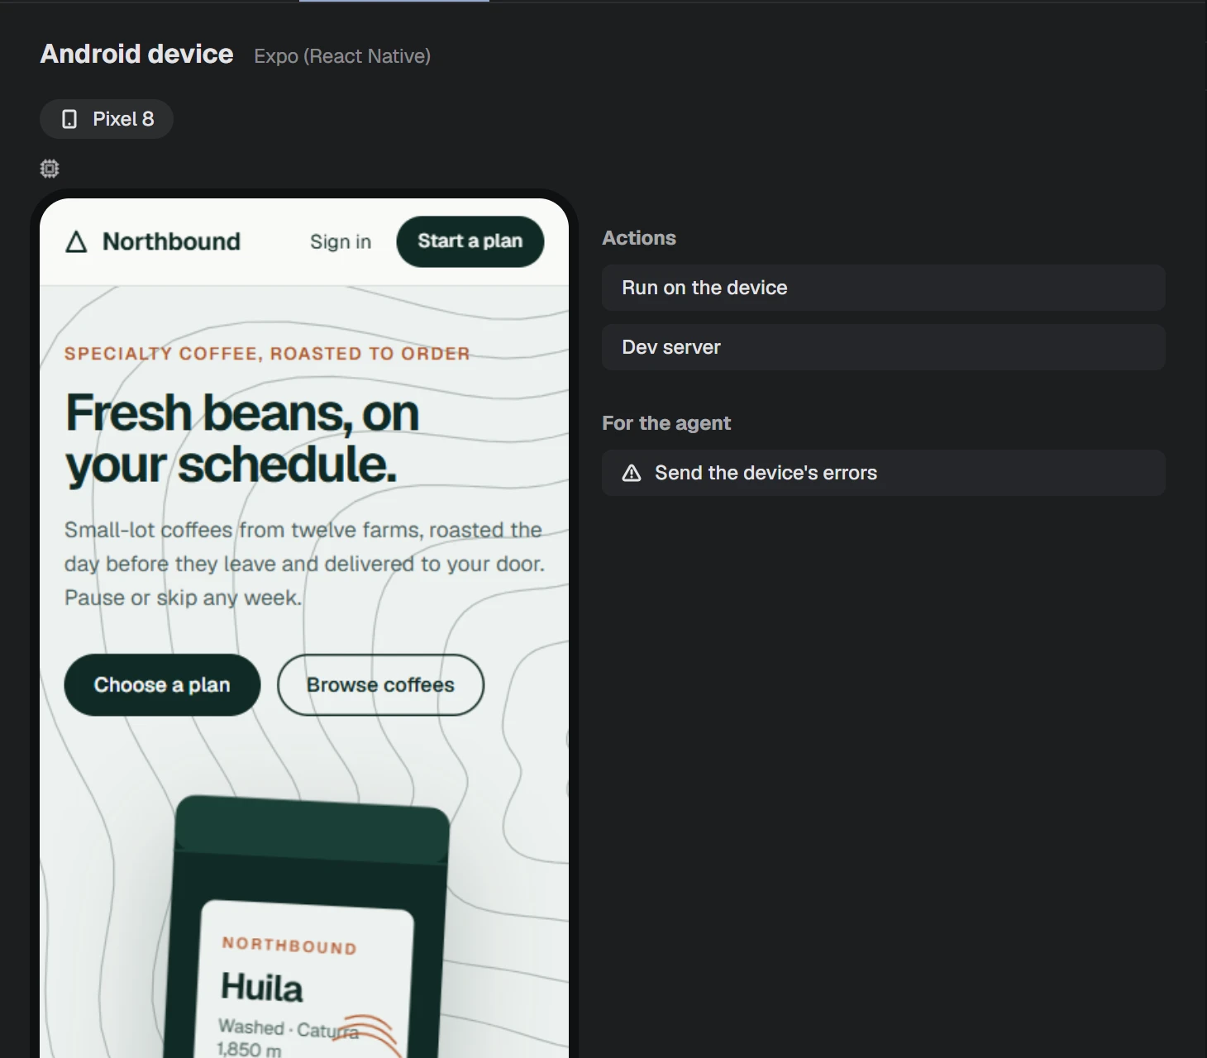Select the Pixel 8 device chip
The width and height of the screenshot is (1207, 1058).
(107, 119)
